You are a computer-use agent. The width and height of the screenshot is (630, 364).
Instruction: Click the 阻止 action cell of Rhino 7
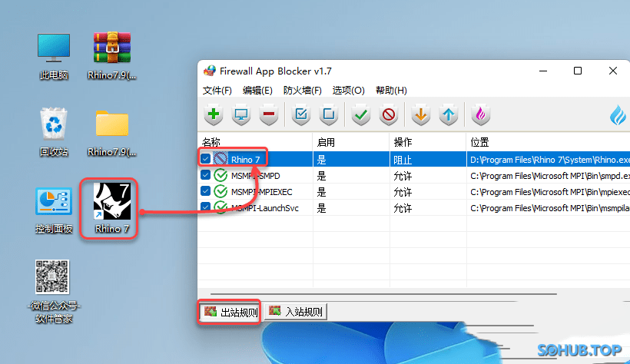tap(427, 160)
